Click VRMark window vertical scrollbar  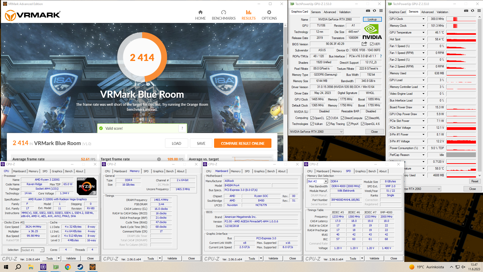click(x=285, y=71)
